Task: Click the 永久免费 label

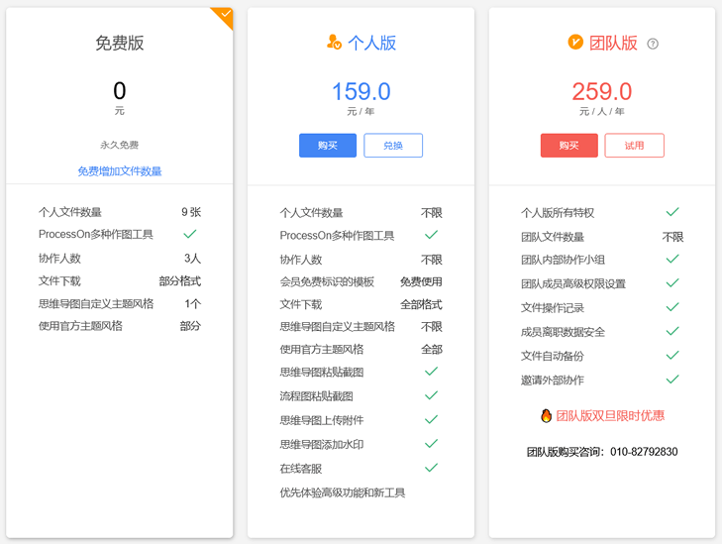Action: pyautogui.click(x=120, y=145)
